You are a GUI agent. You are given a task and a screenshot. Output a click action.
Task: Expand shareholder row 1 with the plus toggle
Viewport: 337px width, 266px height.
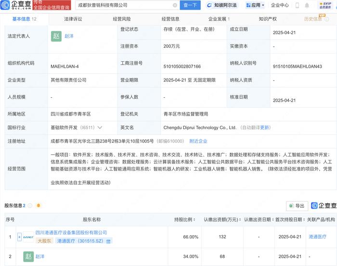(x=19, y=237)
